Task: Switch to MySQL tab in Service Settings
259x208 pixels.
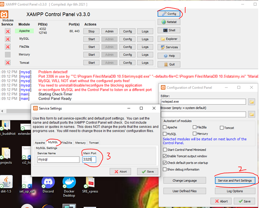Action: pos(53,142)
